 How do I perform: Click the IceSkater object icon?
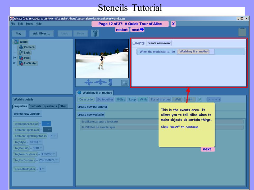[x=21, y=63]
